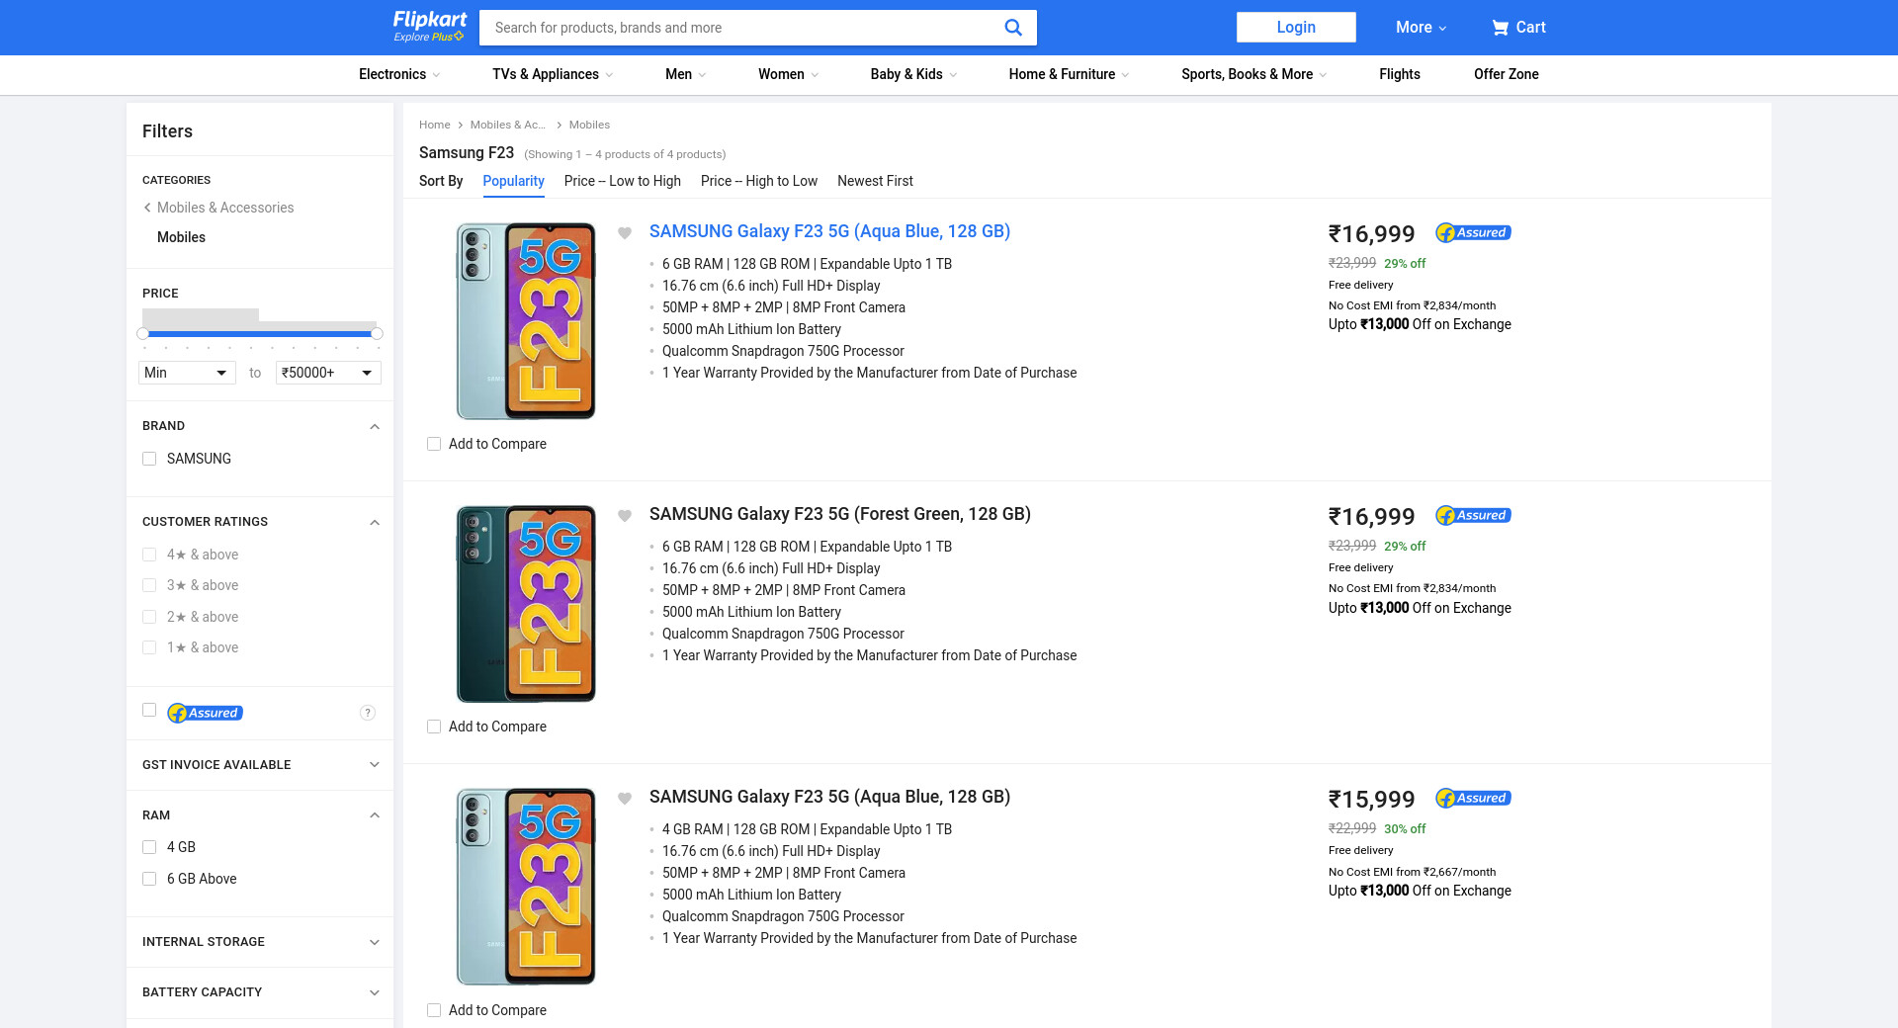1898x1028 pixels.
Task: Click the right handle of price slider
Action: (x=377, y=334)
